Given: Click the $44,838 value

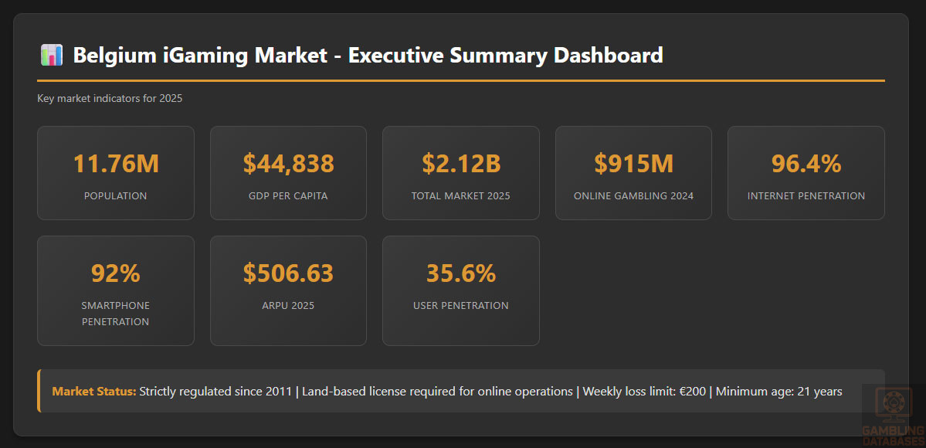Looking at the screenshot, I should 288,164.
